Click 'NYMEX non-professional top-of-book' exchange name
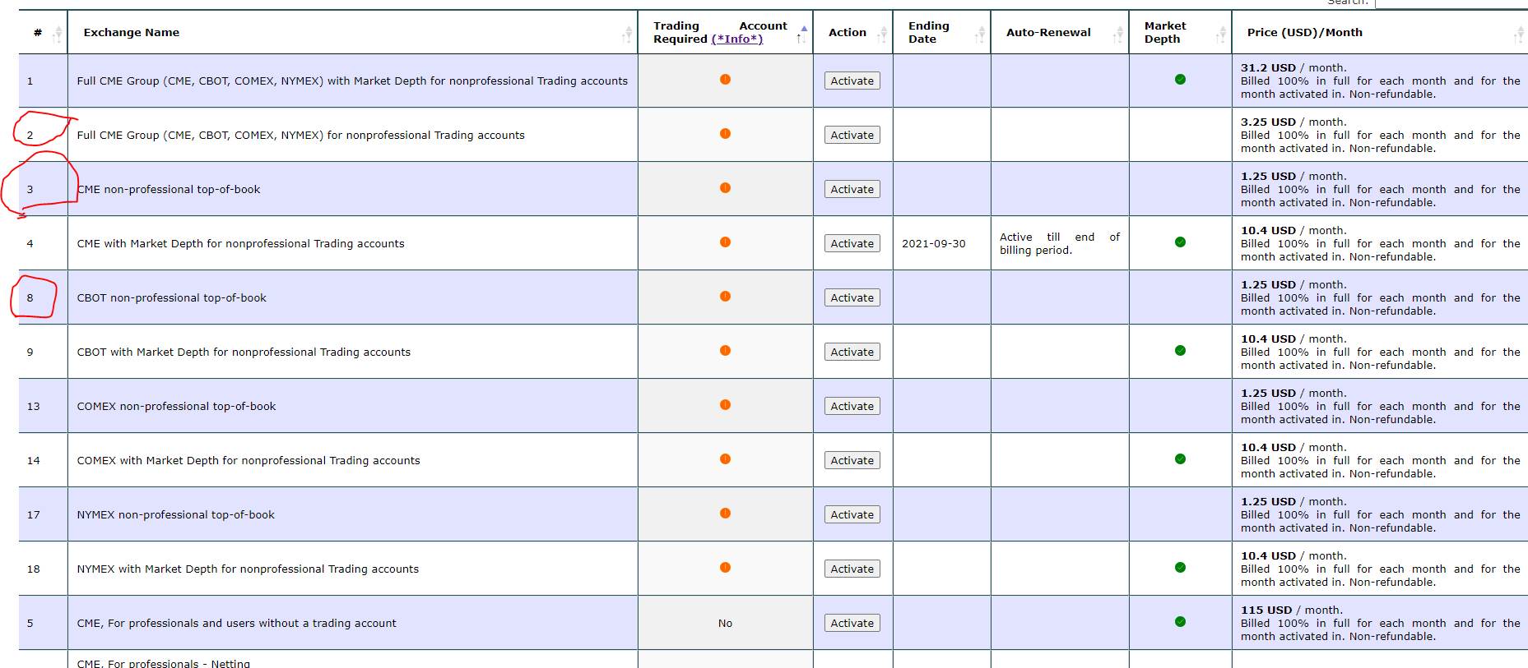This screenshot has width=1528, height=668. pyautogui.click(x=176, y=515)
